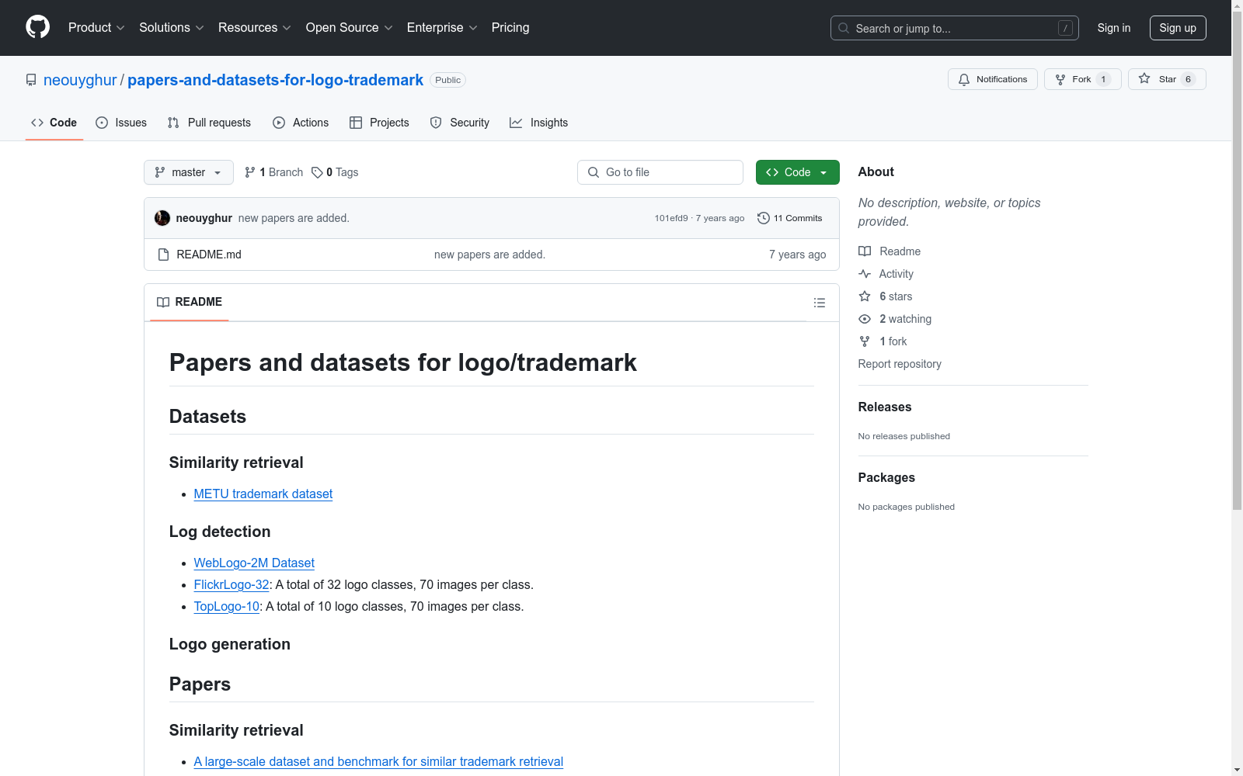Open papers-and-datasets-for-logo-trademark repository link
This screenshot has width=1243, height=776.
(275, 80)
